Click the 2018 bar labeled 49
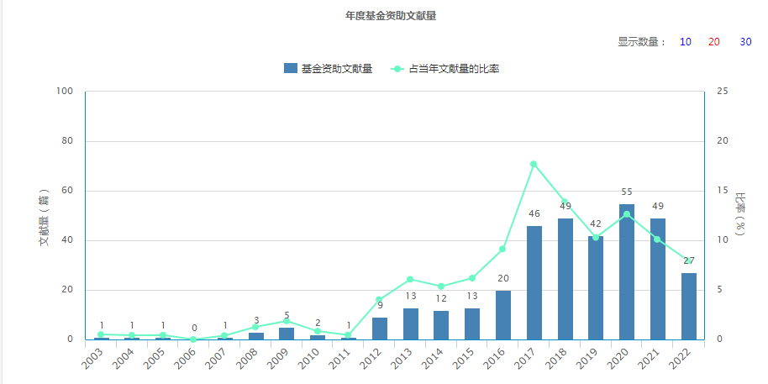768x384 pixels. click(565, 279)
